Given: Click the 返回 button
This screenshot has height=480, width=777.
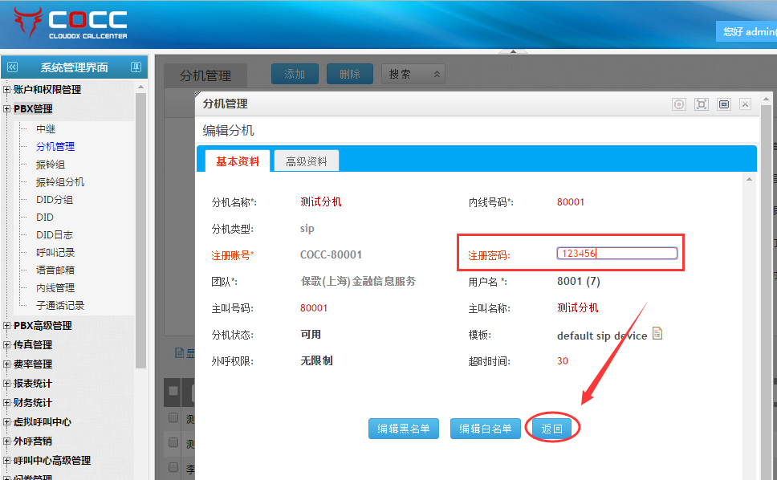Looking at the screenshot, I should tap(552, 429).
